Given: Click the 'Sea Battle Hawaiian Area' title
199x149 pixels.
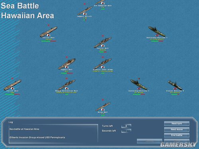Looking at the screenshot, I should (27, 11).
